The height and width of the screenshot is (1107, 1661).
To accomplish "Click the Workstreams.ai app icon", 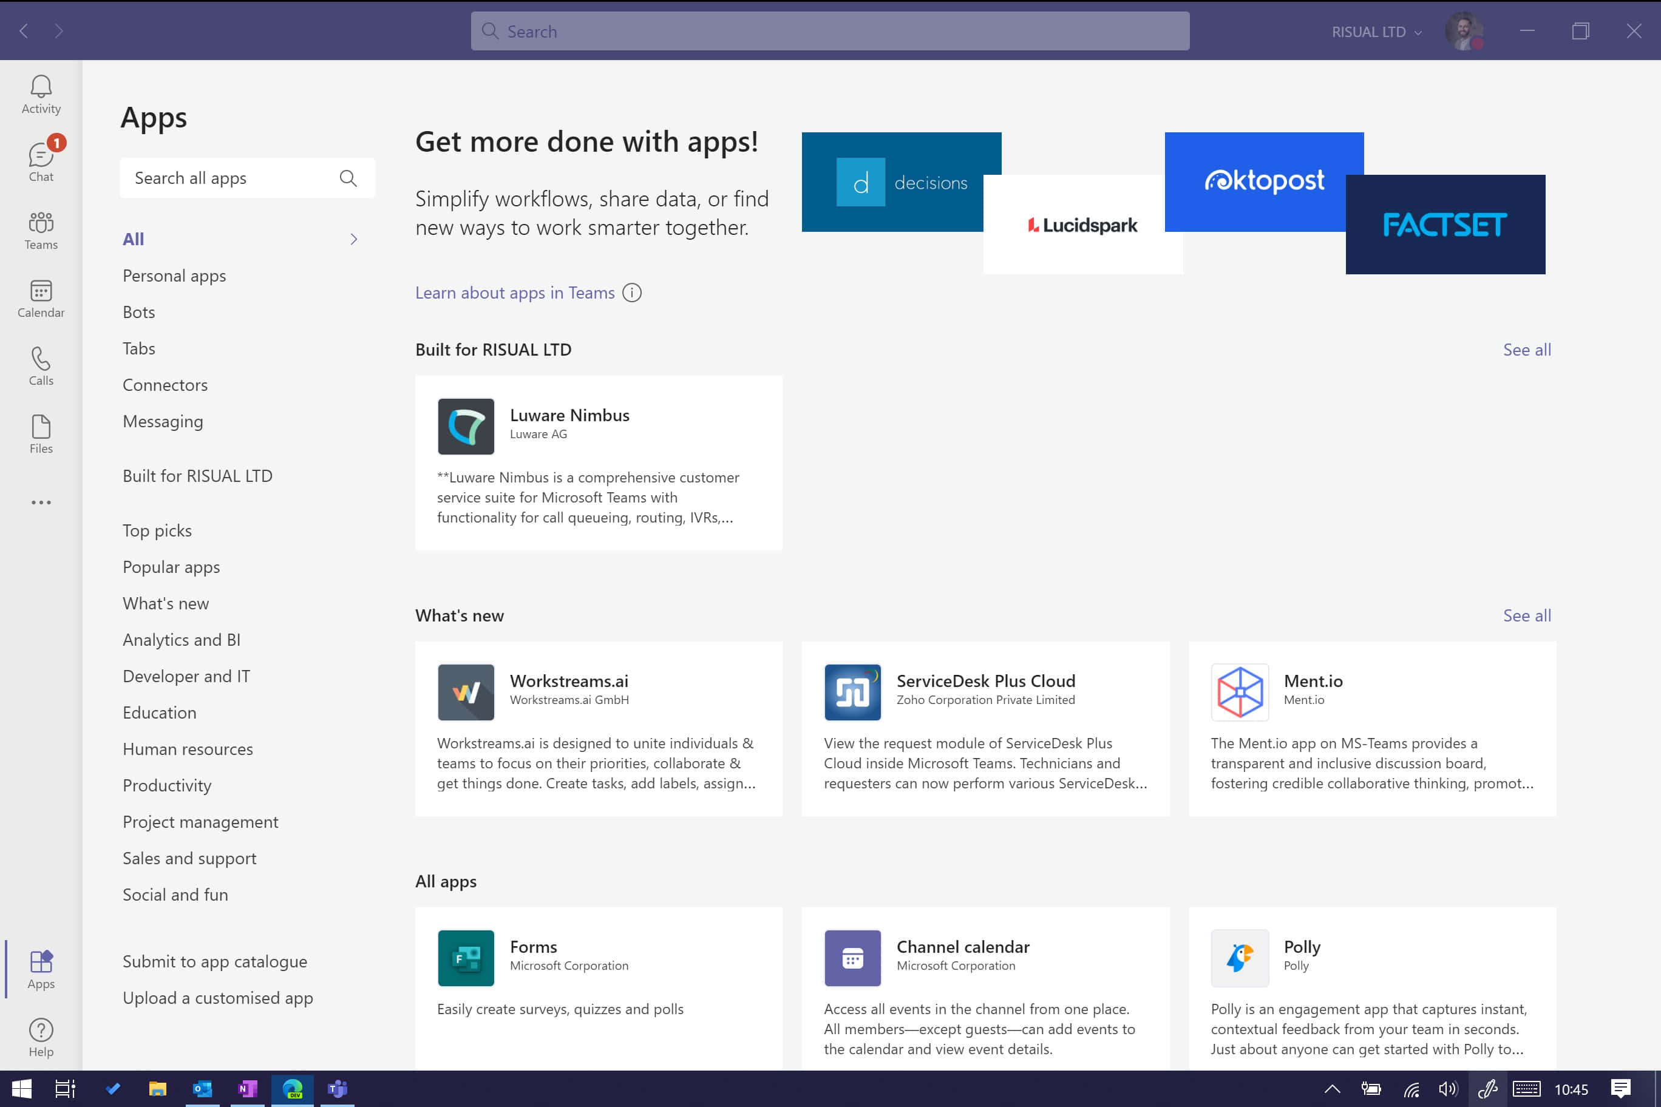I will click(x=466, y=692).
